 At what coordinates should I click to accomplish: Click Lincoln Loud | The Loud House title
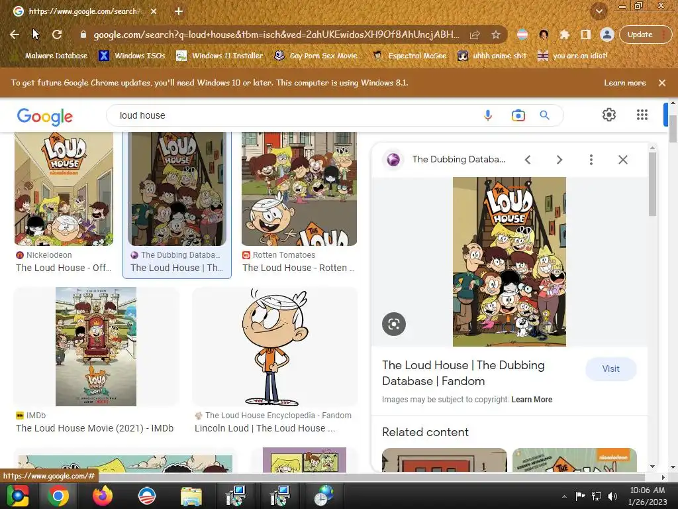coord(265,428)
